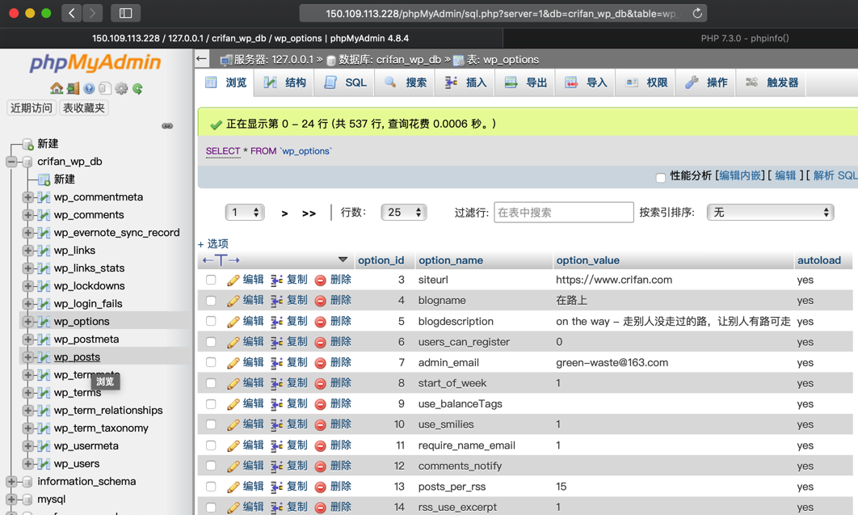This screenshot has width=858, height=515.
Task: Click the 近期访问 button
Action: pos(32,108)
